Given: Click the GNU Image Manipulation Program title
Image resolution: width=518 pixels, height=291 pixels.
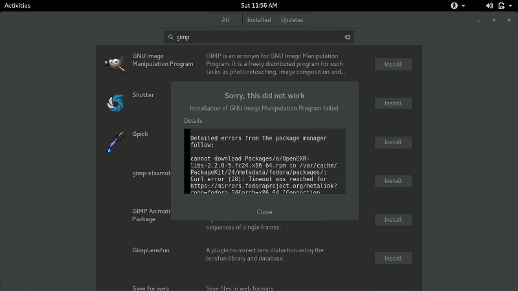Looking at the screenshot, I should click(163, 60).
